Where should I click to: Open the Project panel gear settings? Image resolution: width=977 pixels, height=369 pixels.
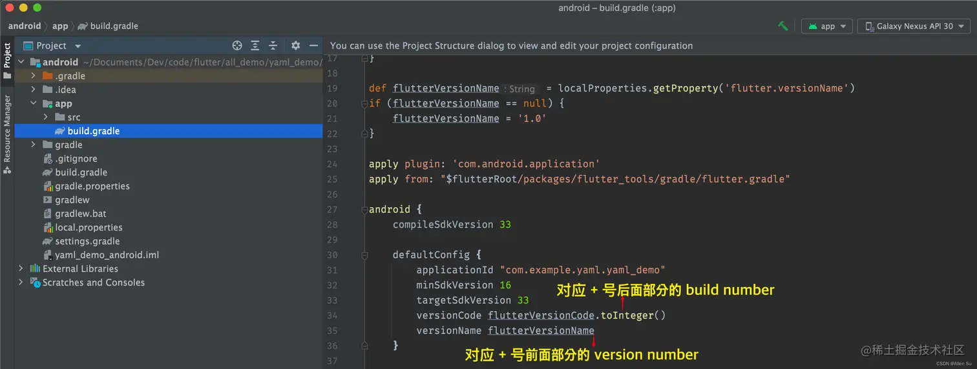point(295,46)
